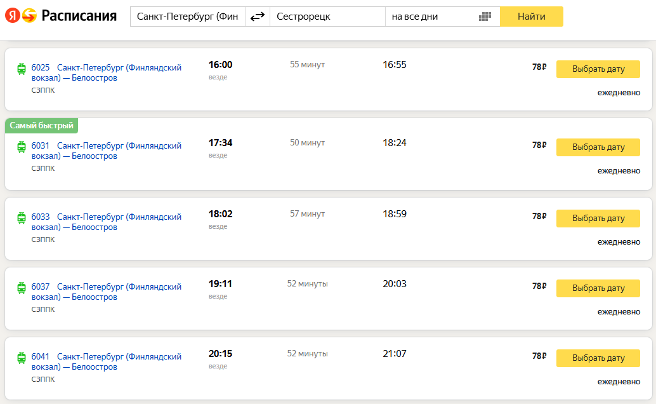Click the departure station field Санкт-Петербург
Image resolution: width=656 pixels, height=404 pixels.
(x=187, y=17)
